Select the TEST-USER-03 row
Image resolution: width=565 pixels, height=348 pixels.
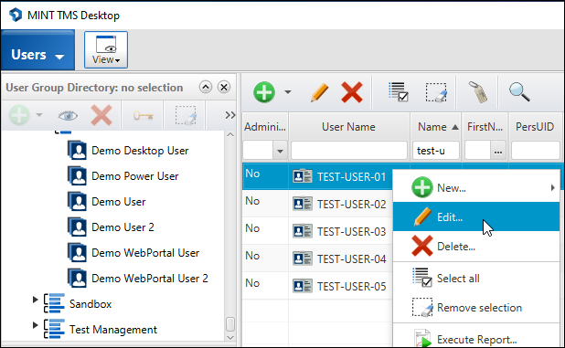[x=317, y=231]
